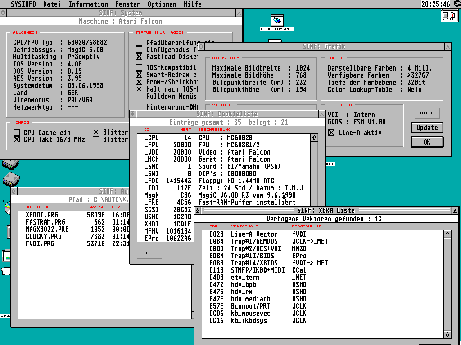The width and height of the screenshot is (461, 345).
Task: Click fuller box of Grafik window
Action: [x=448, y=47]
